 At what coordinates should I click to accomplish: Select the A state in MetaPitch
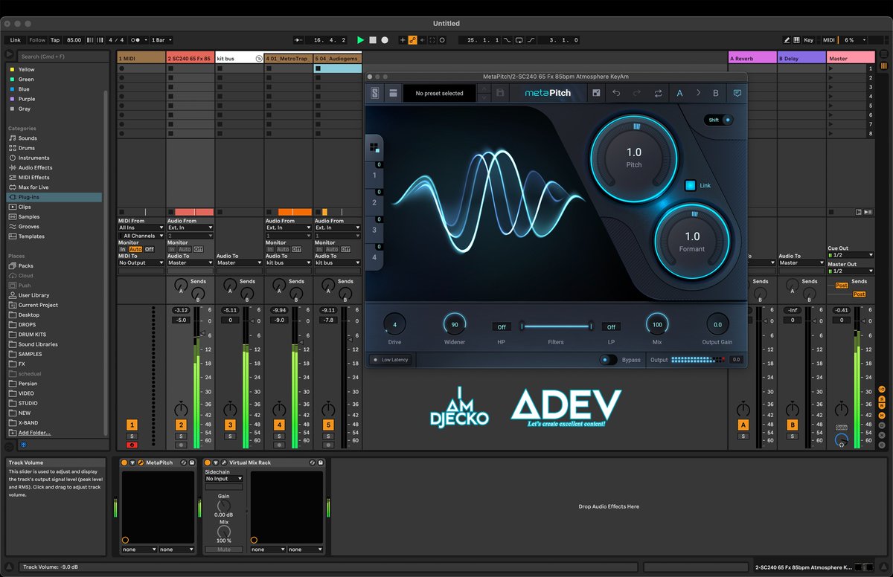click(679, 93)
